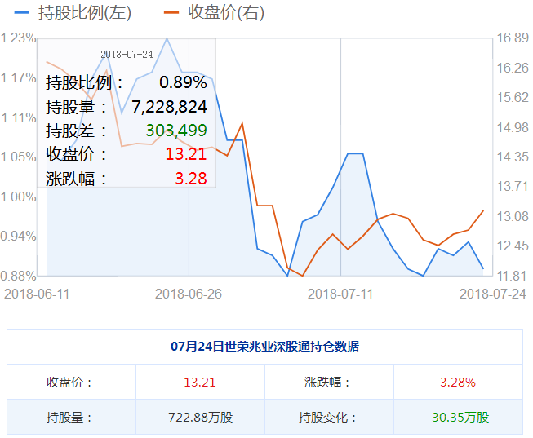Viewport: 533px width, 438px height.
Task: Click the 15.62 right axis value
Action: (513, 97)
